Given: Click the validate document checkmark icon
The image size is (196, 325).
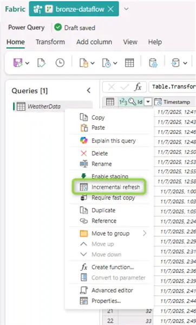Looking at the screenshot, I should pyautogui.click(x=42, y=63).
